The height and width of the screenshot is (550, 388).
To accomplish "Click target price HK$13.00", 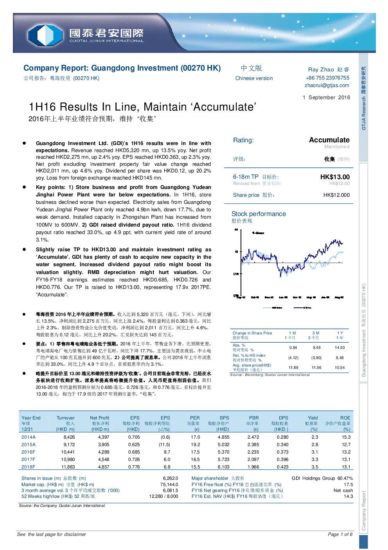I will [335, 177].
